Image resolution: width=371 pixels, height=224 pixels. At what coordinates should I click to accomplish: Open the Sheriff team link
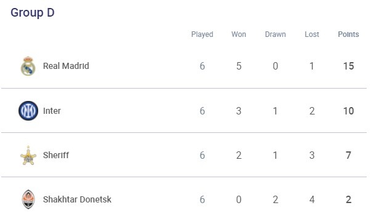56,155
